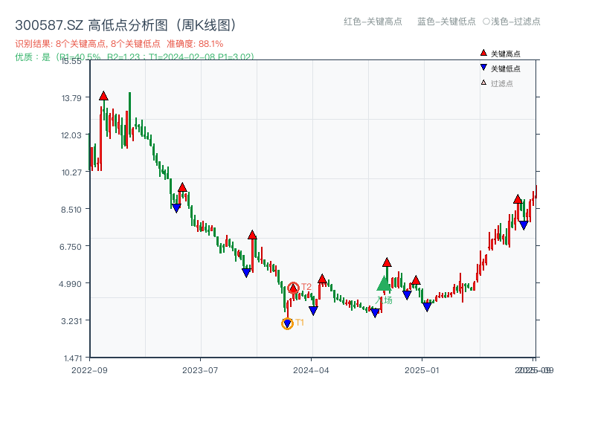Click the red-circled T2 high point marker
Viewport: 595px width, 446px height.
(x=293, y=288)
